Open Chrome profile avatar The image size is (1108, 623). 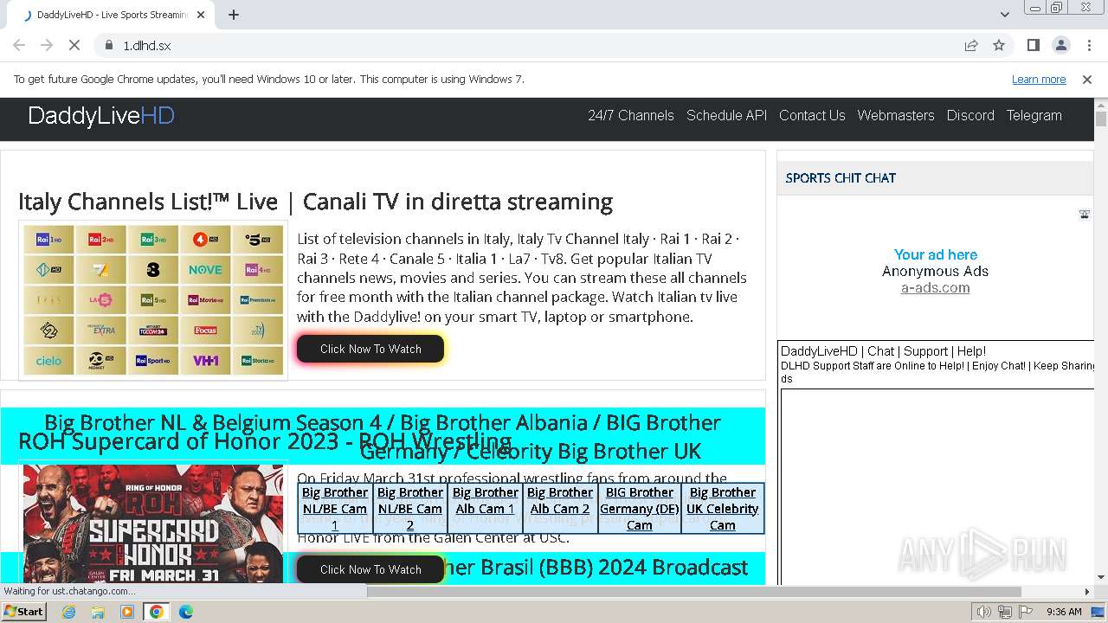[1060, 45]
